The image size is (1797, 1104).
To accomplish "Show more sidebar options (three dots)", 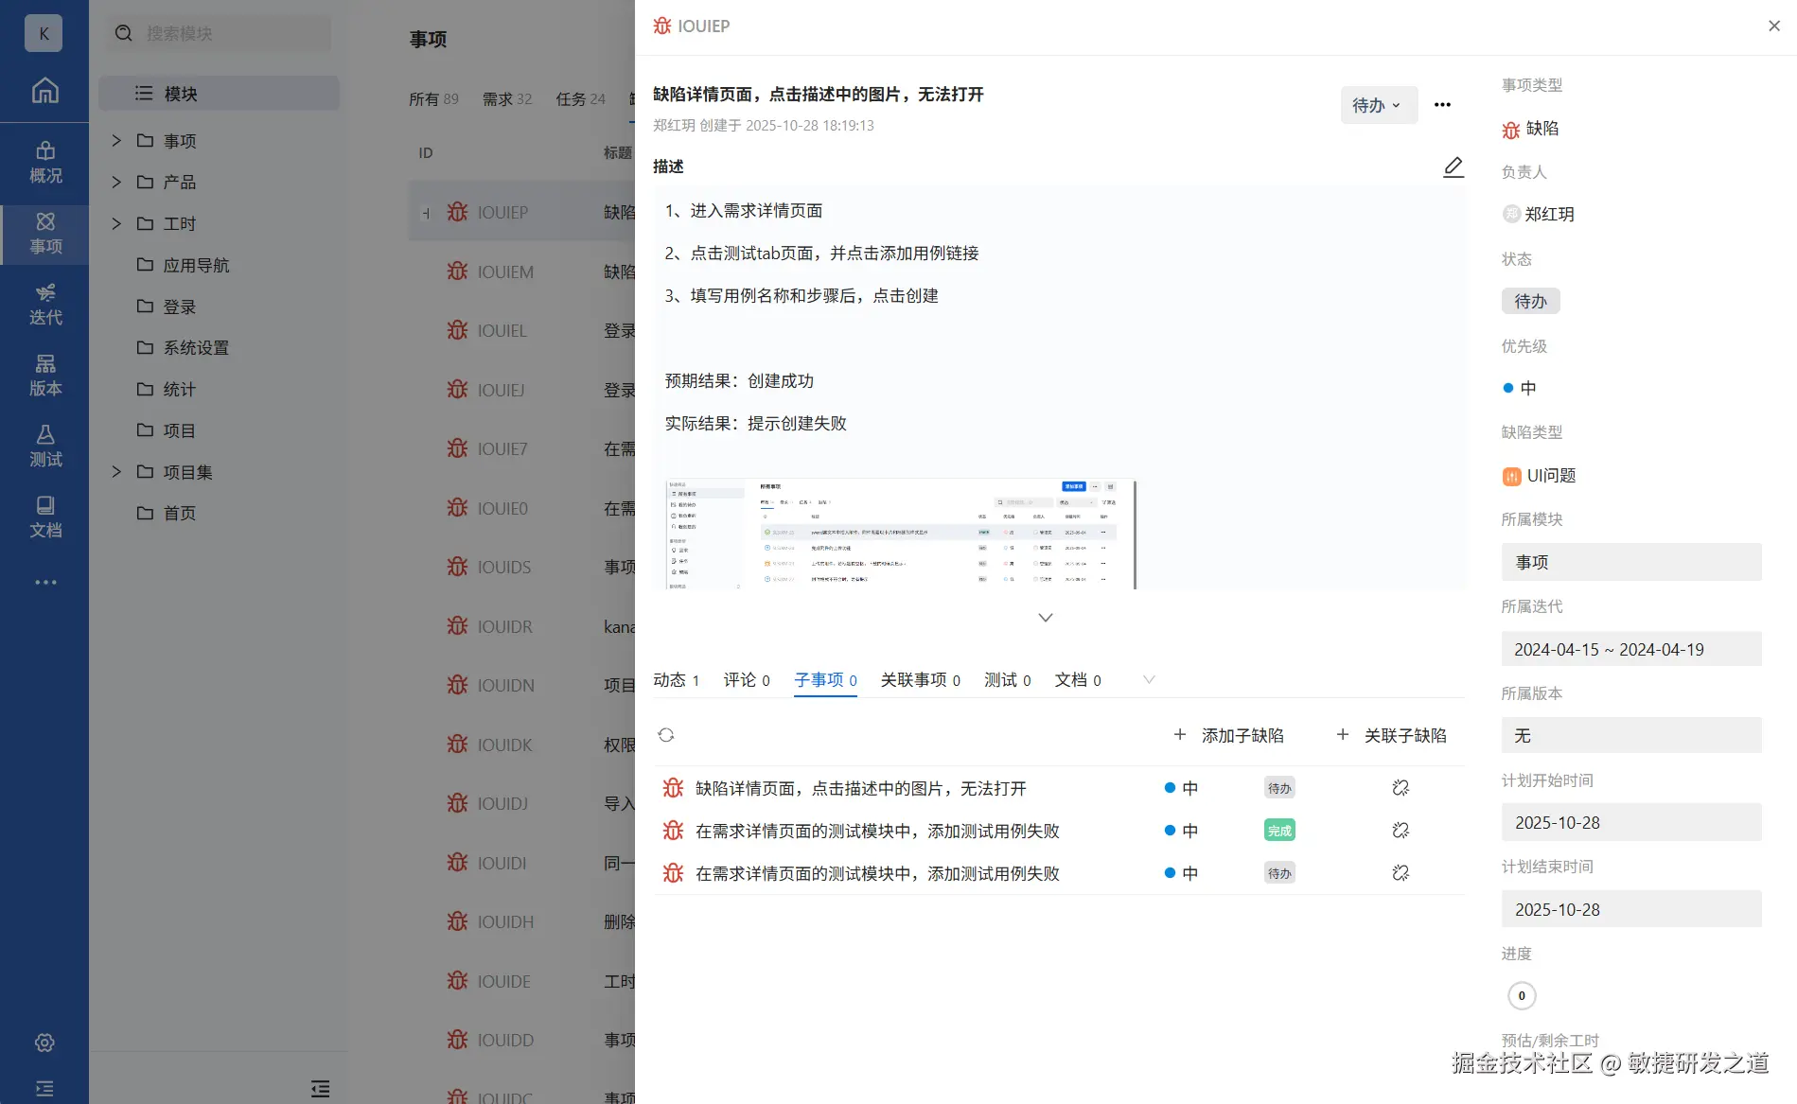I will (x=45, y=582).
